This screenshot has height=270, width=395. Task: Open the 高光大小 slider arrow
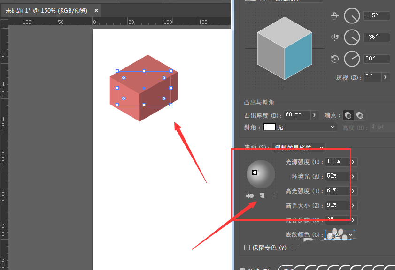pyautogui.click(x=353, y=206)
